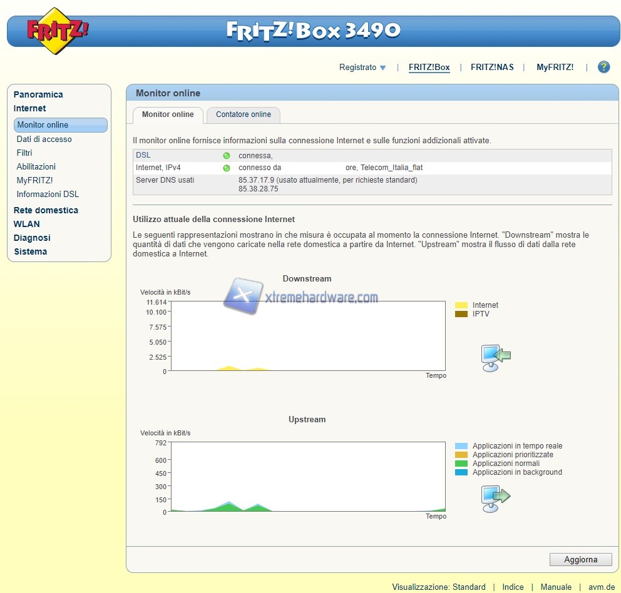Expand the Rete domestica menu section
The image size is (621, 593).
[46, 210]
